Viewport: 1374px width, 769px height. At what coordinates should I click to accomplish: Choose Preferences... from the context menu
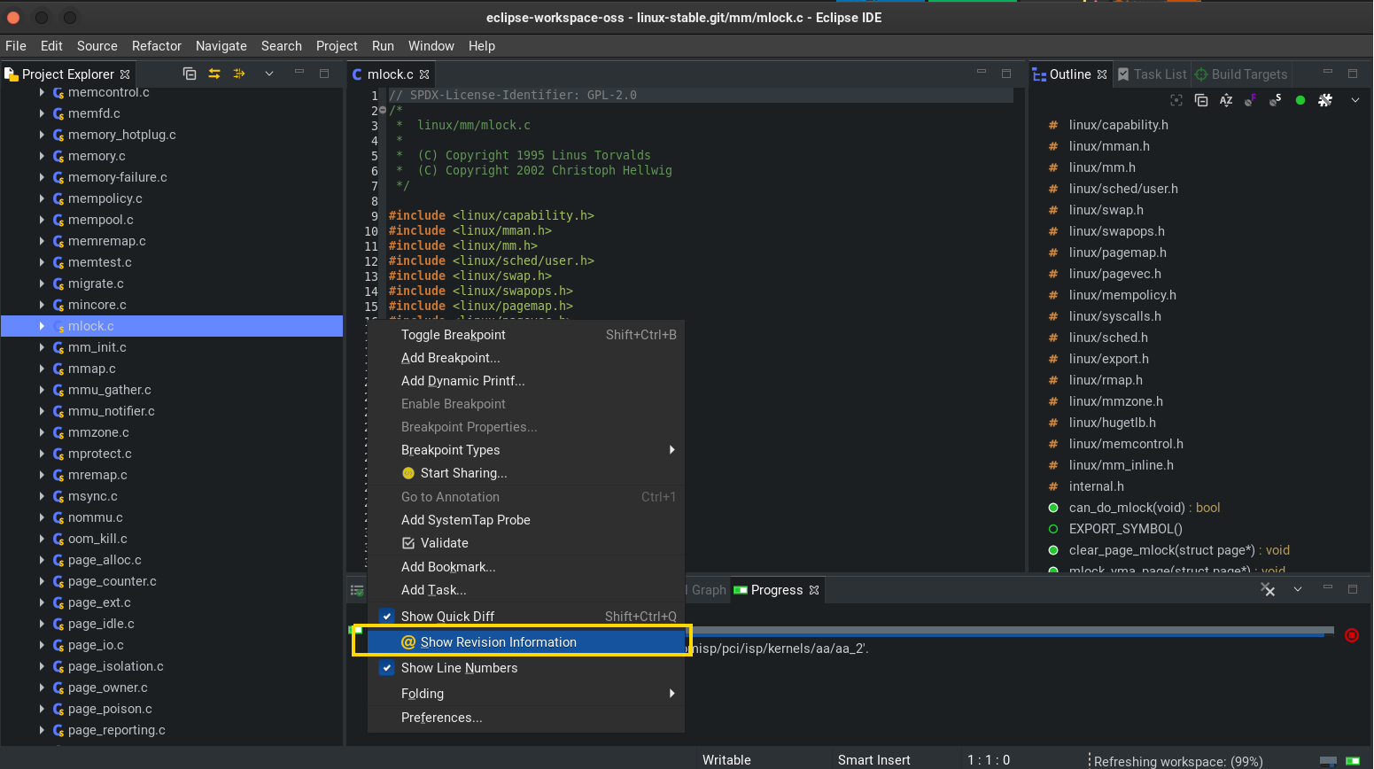(x=441, y=718)
